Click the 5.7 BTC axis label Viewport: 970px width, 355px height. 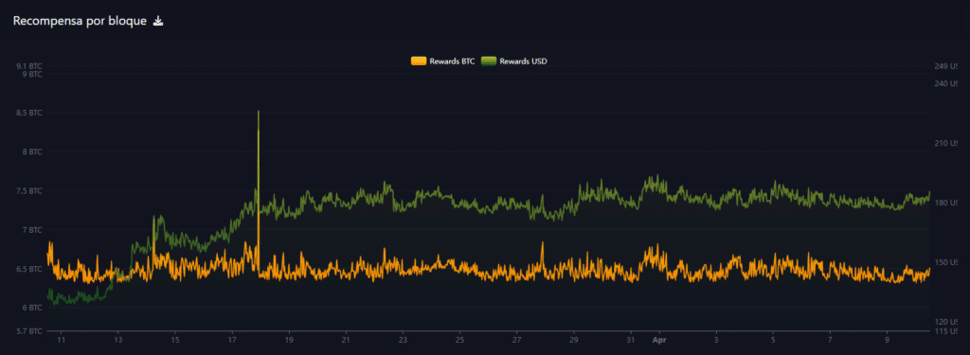[29, 331]
